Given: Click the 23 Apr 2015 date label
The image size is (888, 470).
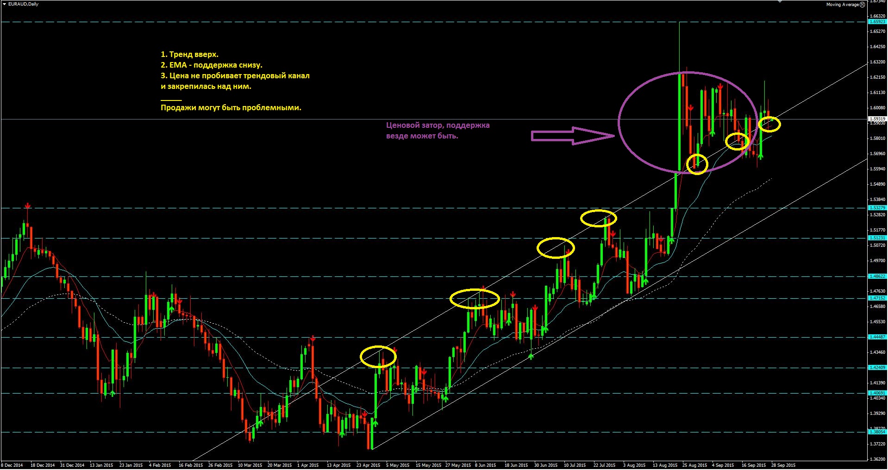Looking at the screenshot, I should tap(369, 465).
